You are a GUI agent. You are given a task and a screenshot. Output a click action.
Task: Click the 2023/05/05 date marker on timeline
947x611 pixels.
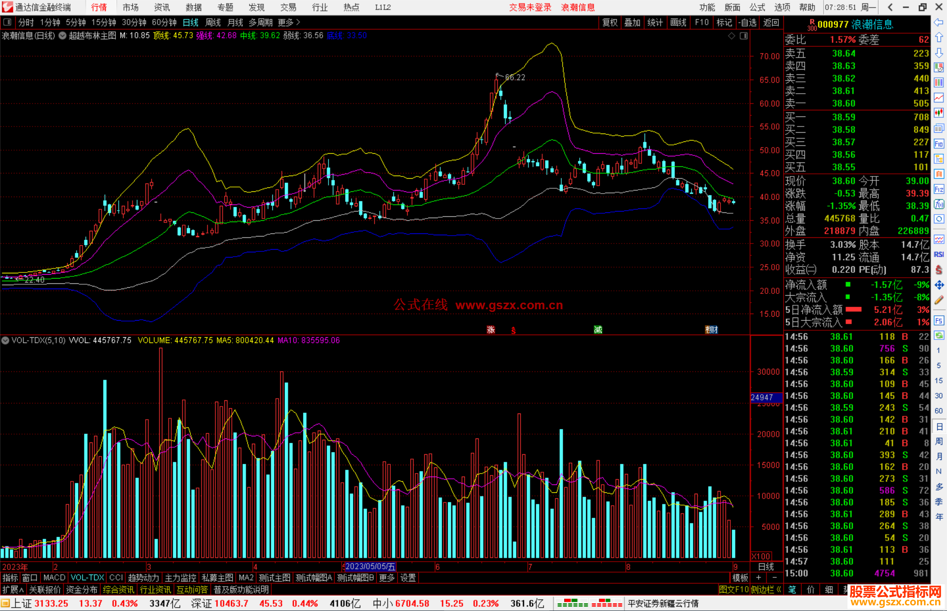370,566
